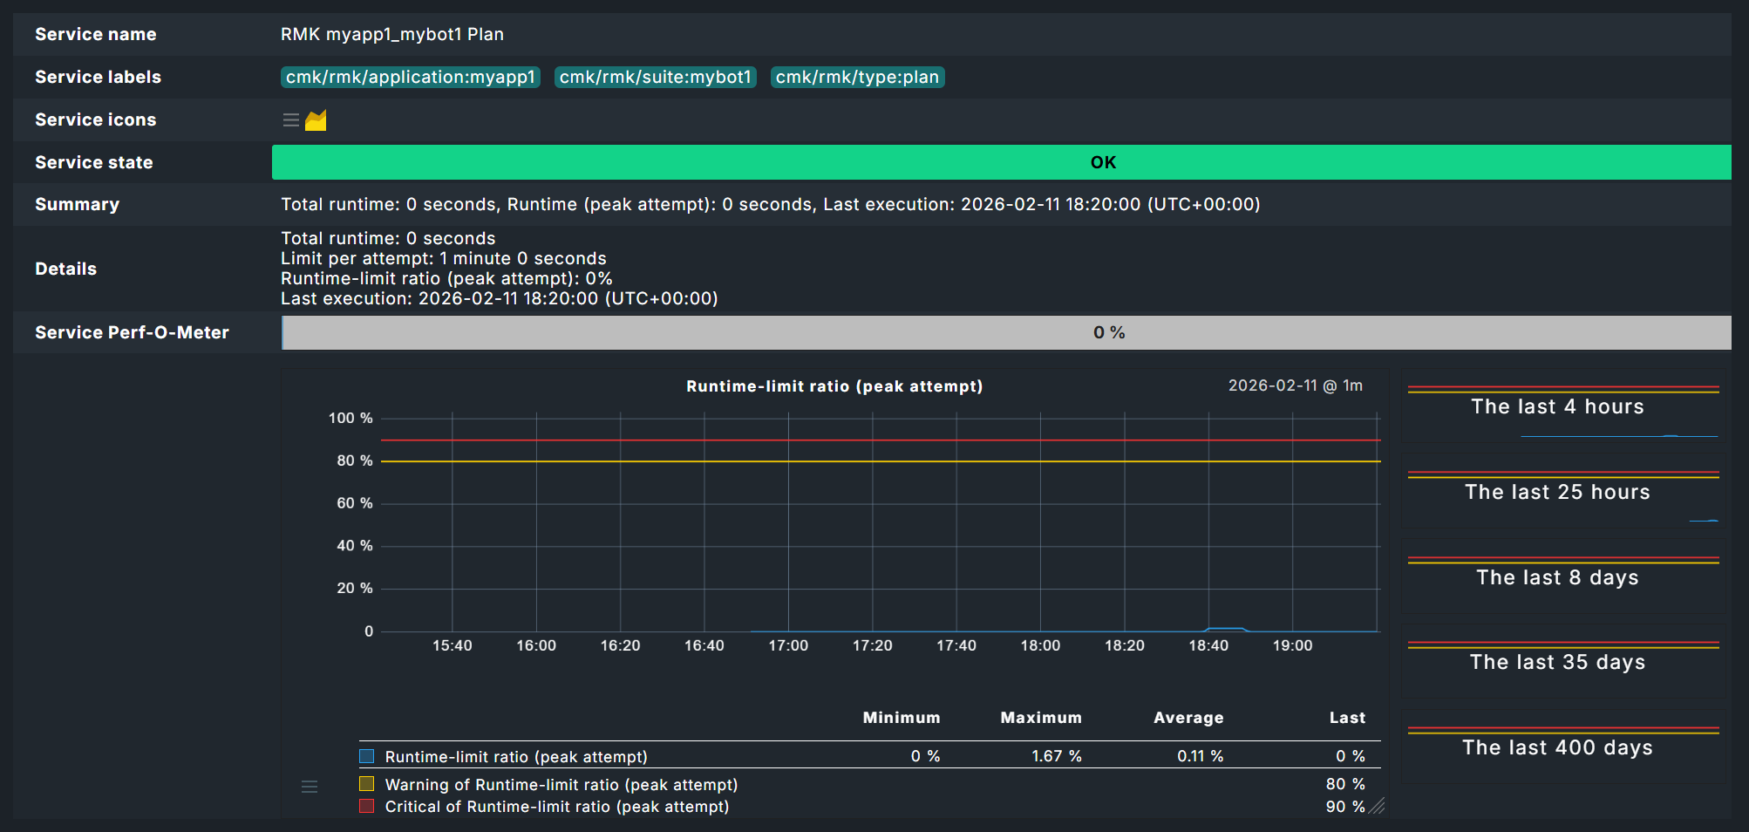1749x832 pixels.
Task: Click the blue Runtime-limit ratio legend swatch
Action: (x=366, y=755)
